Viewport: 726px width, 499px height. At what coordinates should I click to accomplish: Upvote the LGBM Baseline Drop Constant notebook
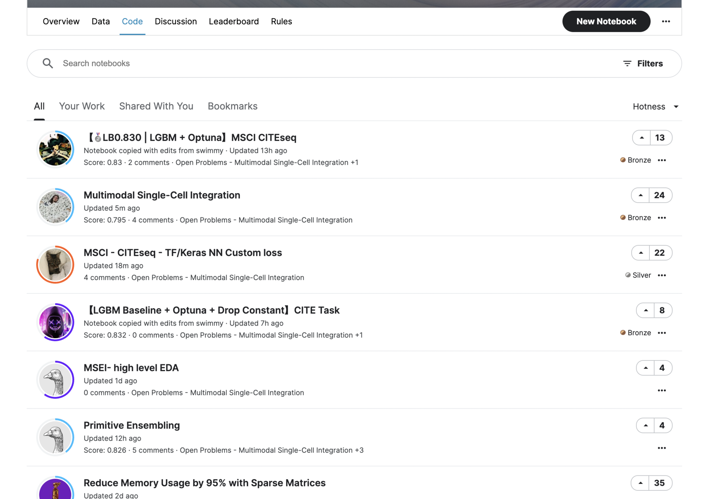click(646, 310)
